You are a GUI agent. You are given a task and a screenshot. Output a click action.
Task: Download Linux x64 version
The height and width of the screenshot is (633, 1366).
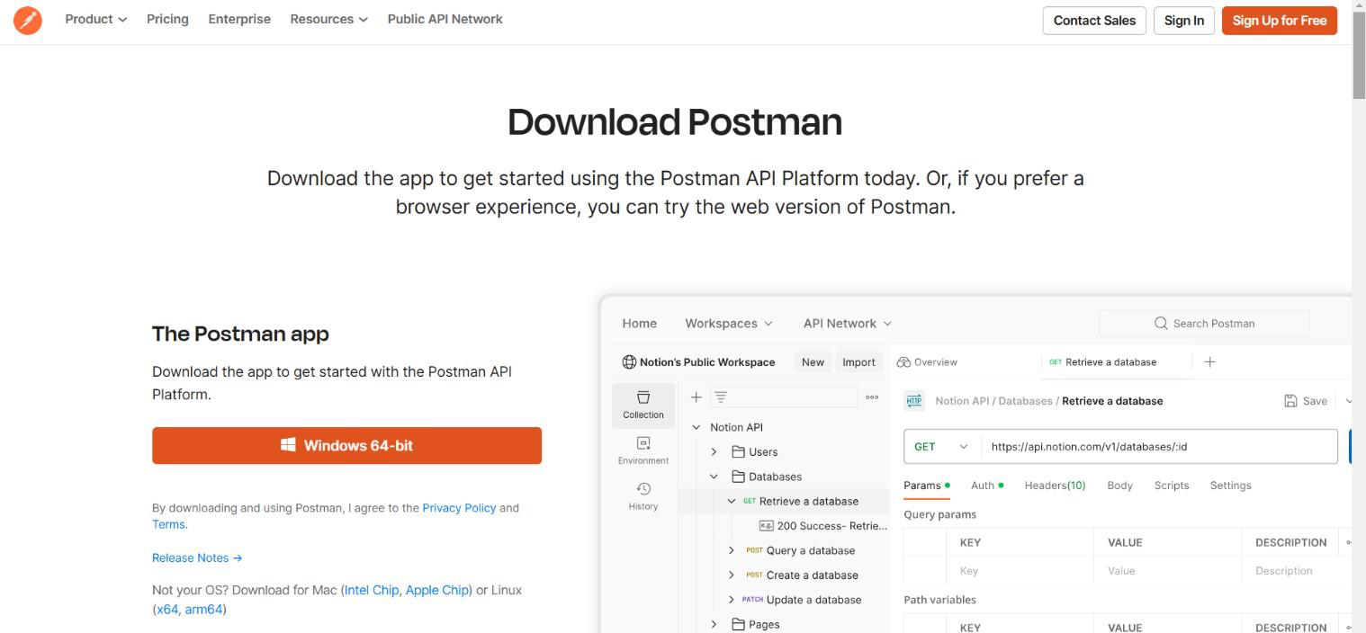pyautogui.click(x=167, y=609)
